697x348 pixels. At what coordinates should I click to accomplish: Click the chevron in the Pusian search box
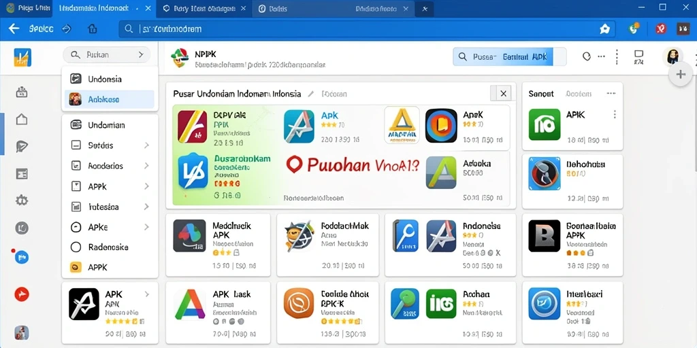[x=141, y=55]
